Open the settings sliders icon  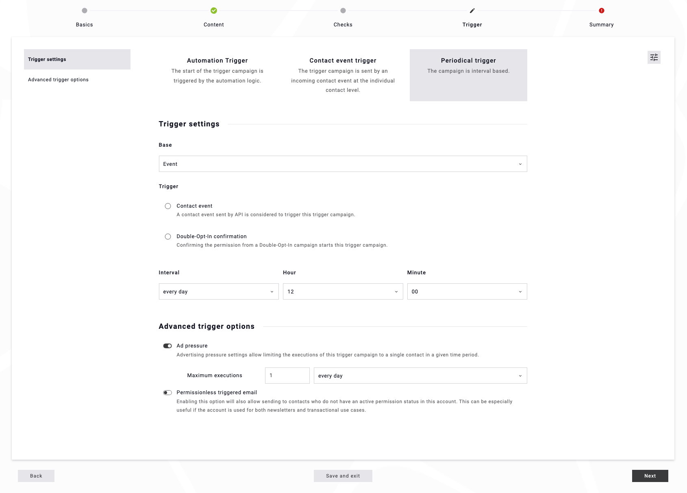click(x=654, y=57)
